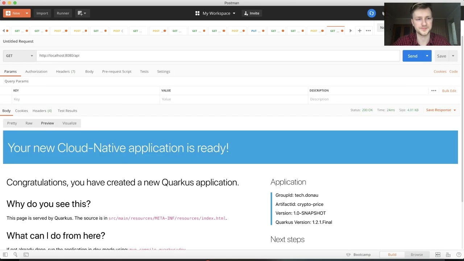The height and width of the screenshot is (261, 464).
Task: Click the src/main/resources index.html path text
Action: (x=167, y=218)
